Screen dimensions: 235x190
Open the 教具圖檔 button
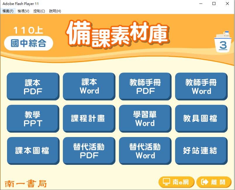coord(201,119)
